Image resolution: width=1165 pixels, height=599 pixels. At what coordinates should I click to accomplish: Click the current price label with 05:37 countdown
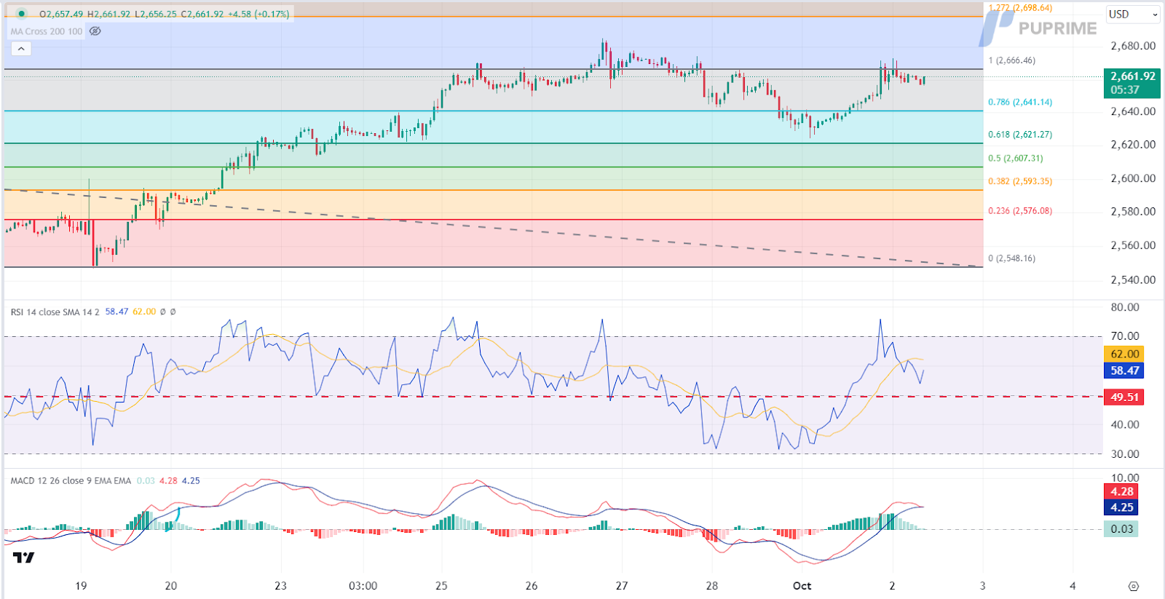pos(1132,83)
